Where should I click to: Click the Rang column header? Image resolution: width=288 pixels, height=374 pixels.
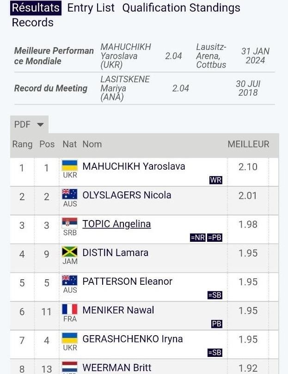point(23,144)
